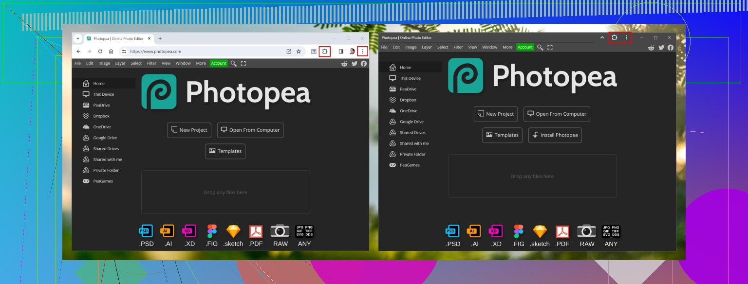Viewport: 748px width, 284px height.
Task: Toggle fullscreen in the installed app window
Action: pos(550,47)
